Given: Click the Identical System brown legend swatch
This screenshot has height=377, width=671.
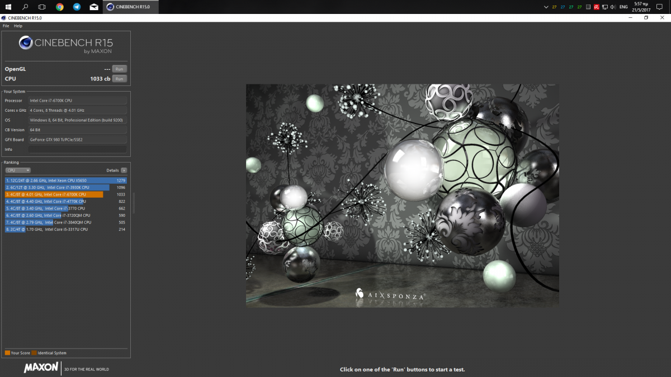Looking at the screenshot, I should coord(34,353).
